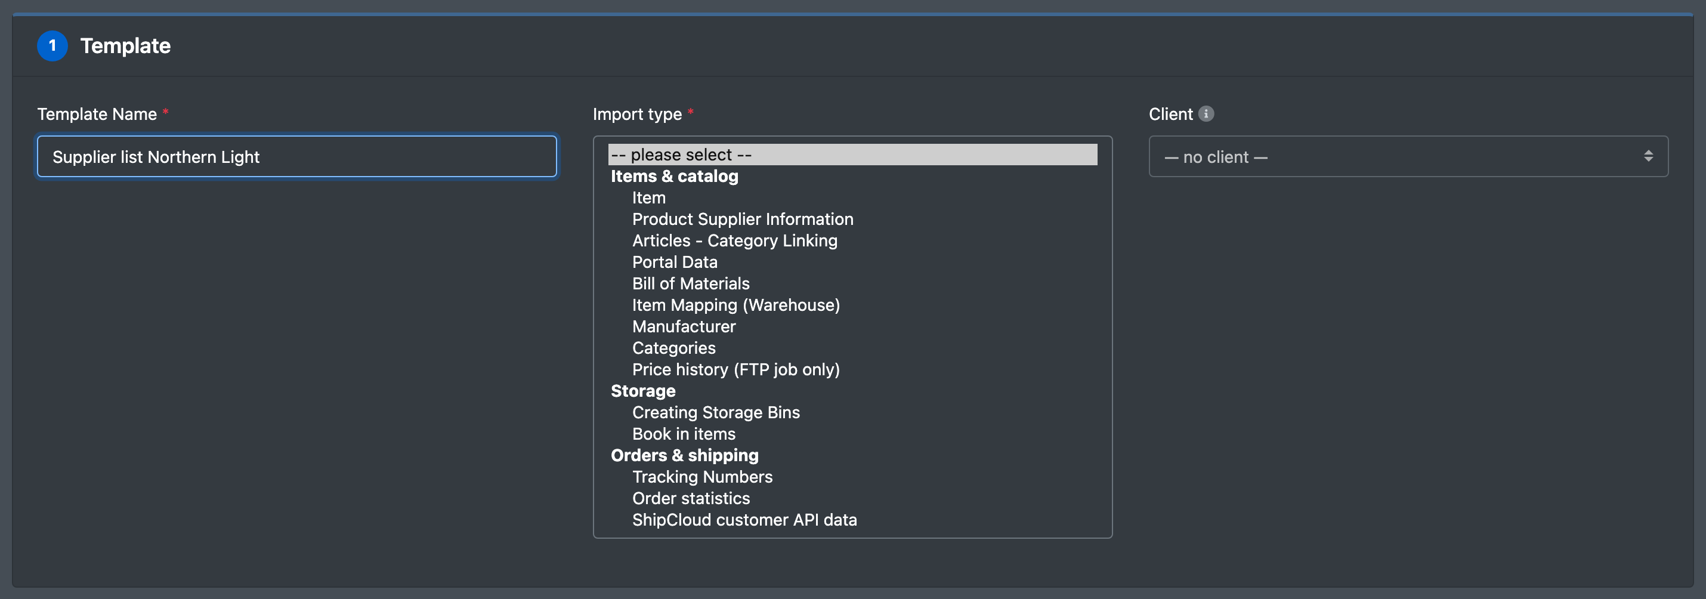Viewport: 1706px width, 599px height.
Task: Open the Client dropdown showing no client
Action: (x=1408, y=157)
